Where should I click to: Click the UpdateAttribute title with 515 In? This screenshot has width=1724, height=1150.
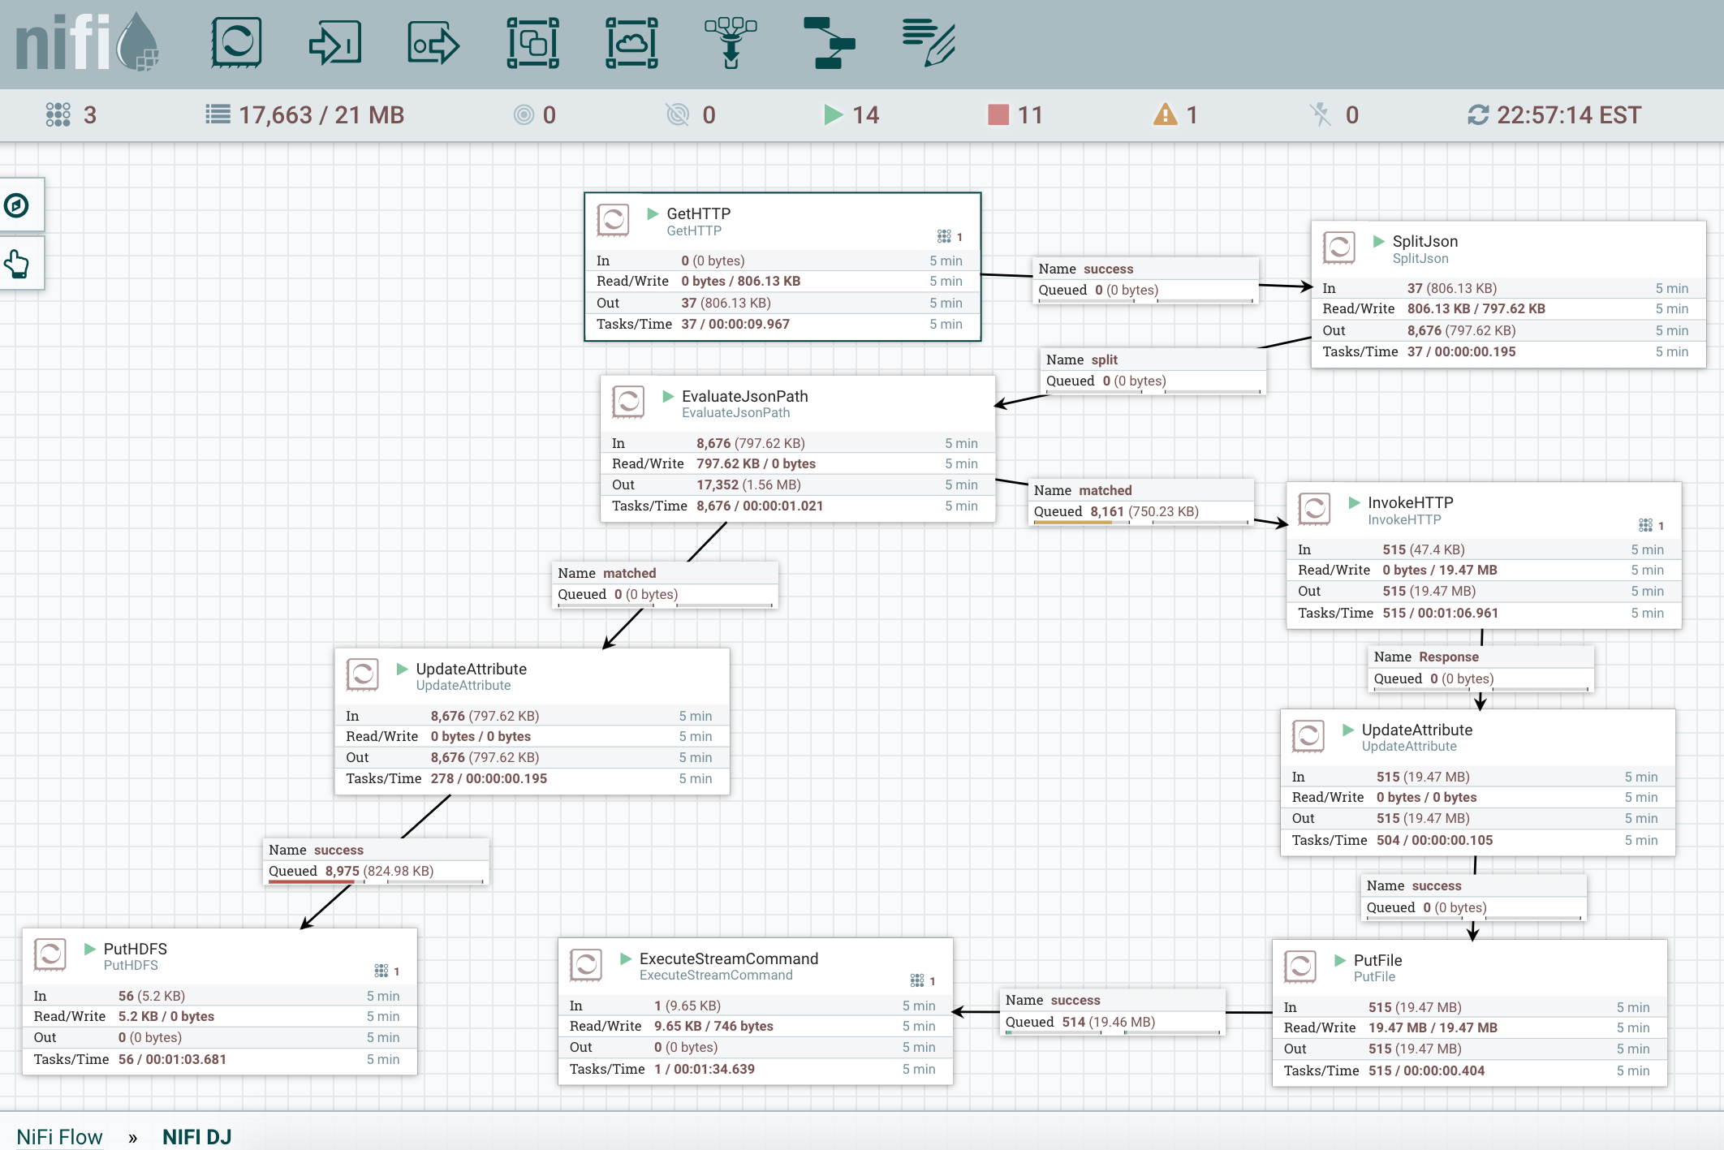(1417, 730)
